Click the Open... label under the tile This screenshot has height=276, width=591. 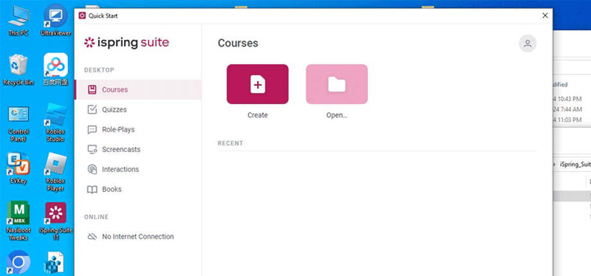[337, 116]
